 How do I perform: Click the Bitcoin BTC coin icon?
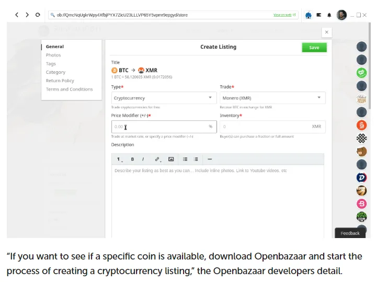pyautogui.click(x=115, y=70)
